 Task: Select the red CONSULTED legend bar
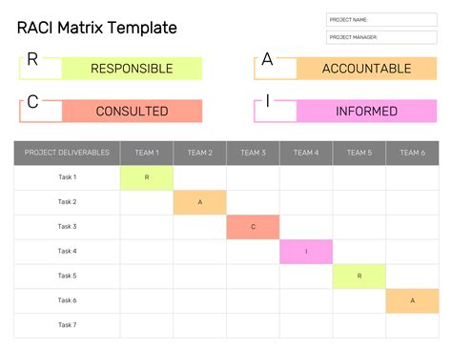point(132,111)
